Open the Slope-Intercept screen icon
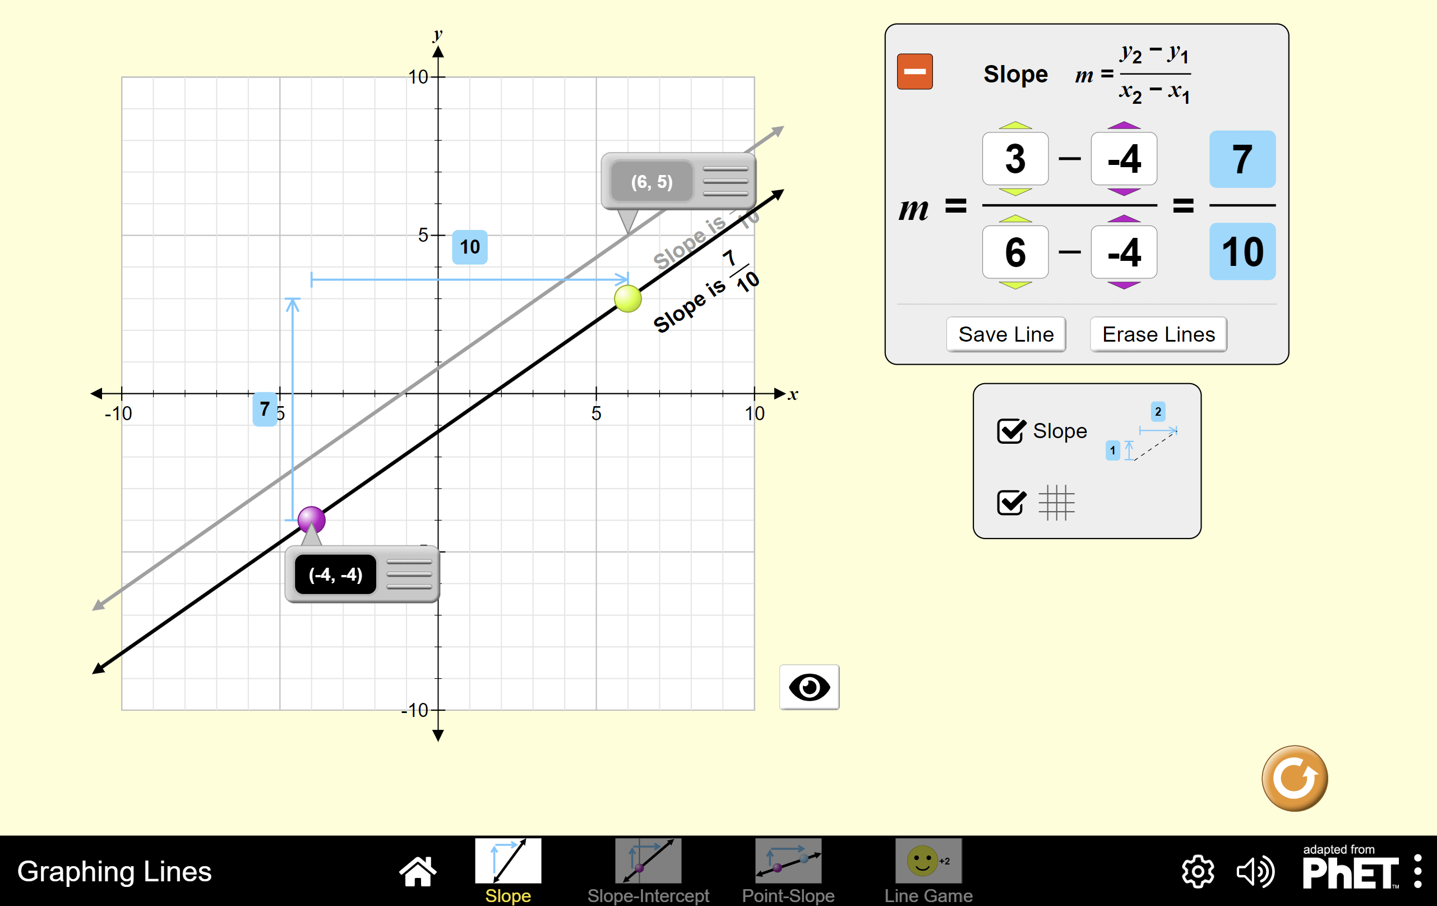Image resolution: width=1437 pixels, height=906 pixels. coord(648,861)
